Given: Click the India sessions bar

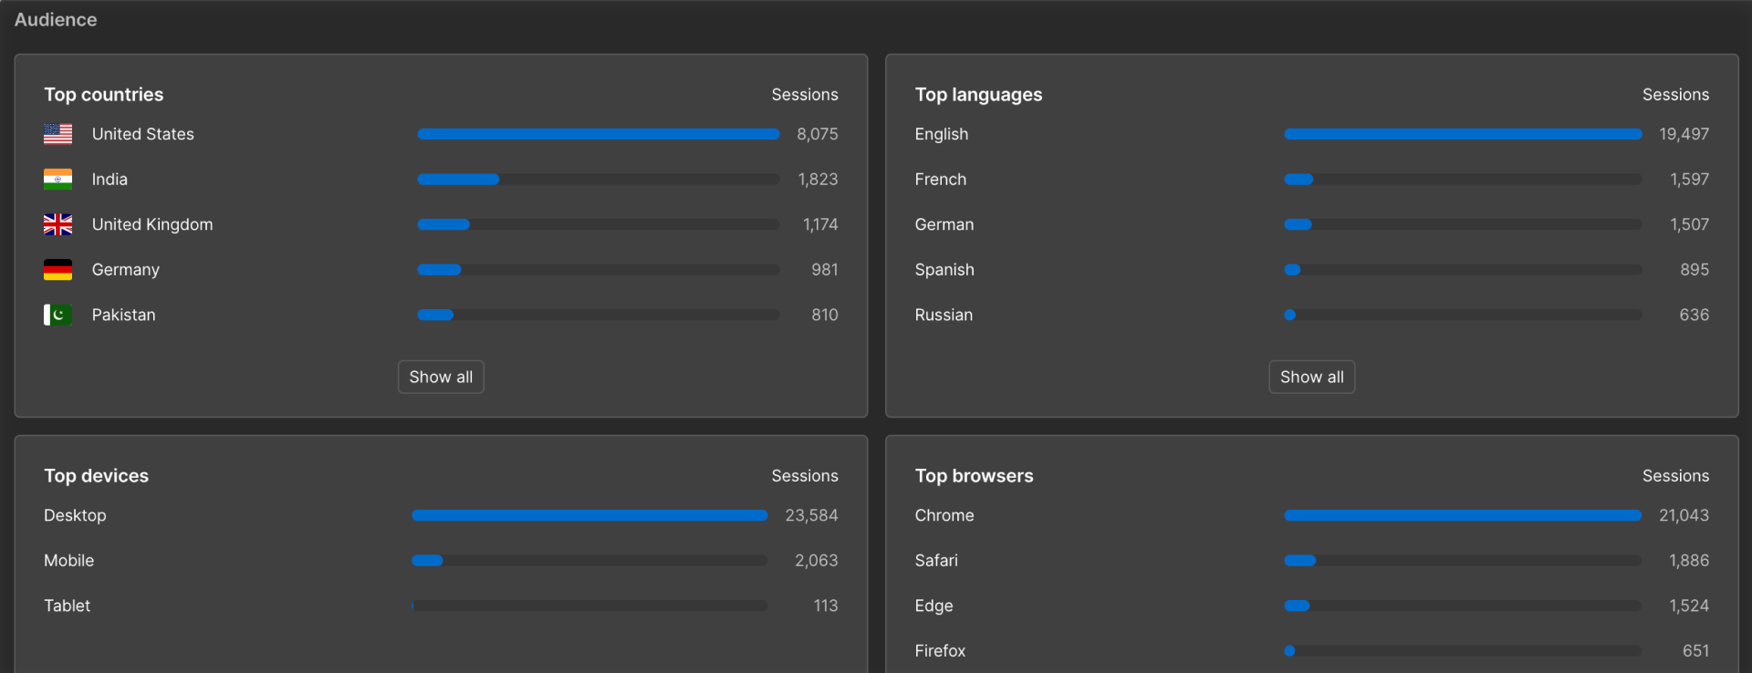Looking at the screenshot, I should (x=599, y=180).
